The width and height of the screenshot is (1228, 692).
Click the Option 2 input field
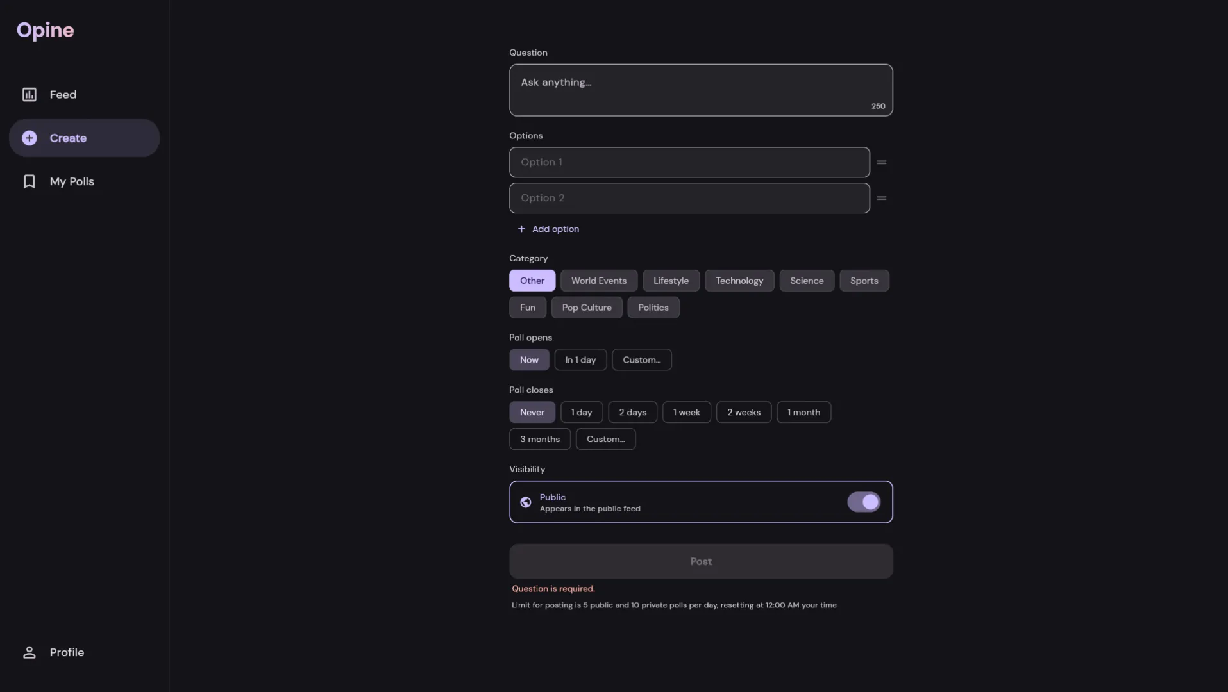[x=689, y=199]
